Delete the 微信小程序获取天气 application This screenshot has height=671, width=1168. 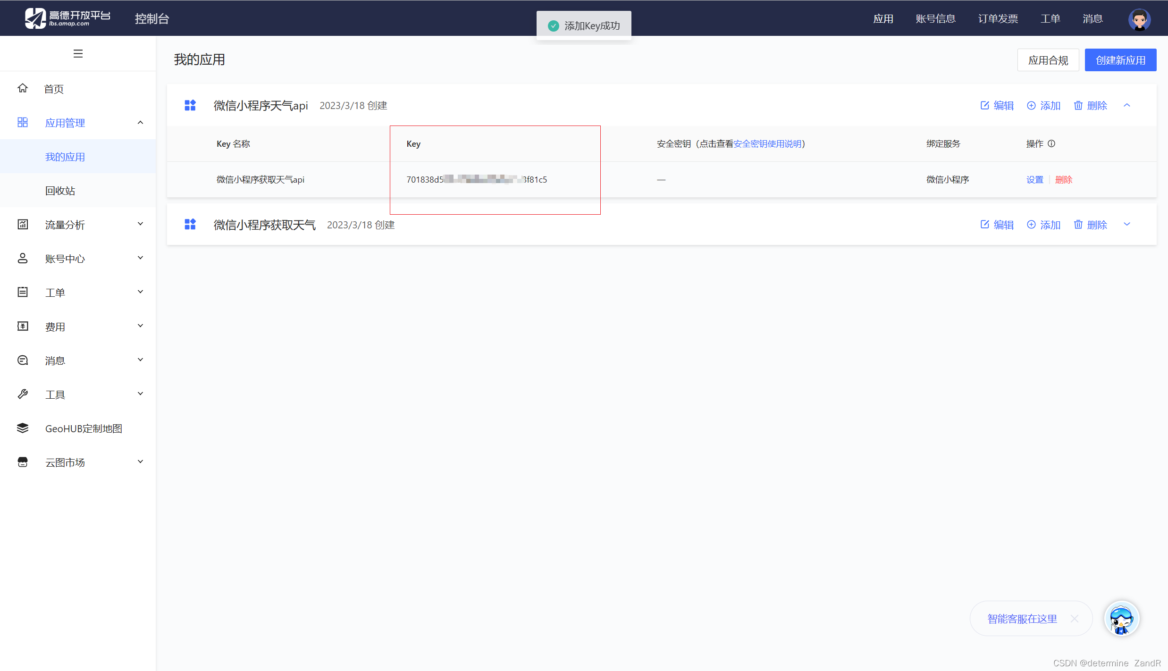[1091, 225]
